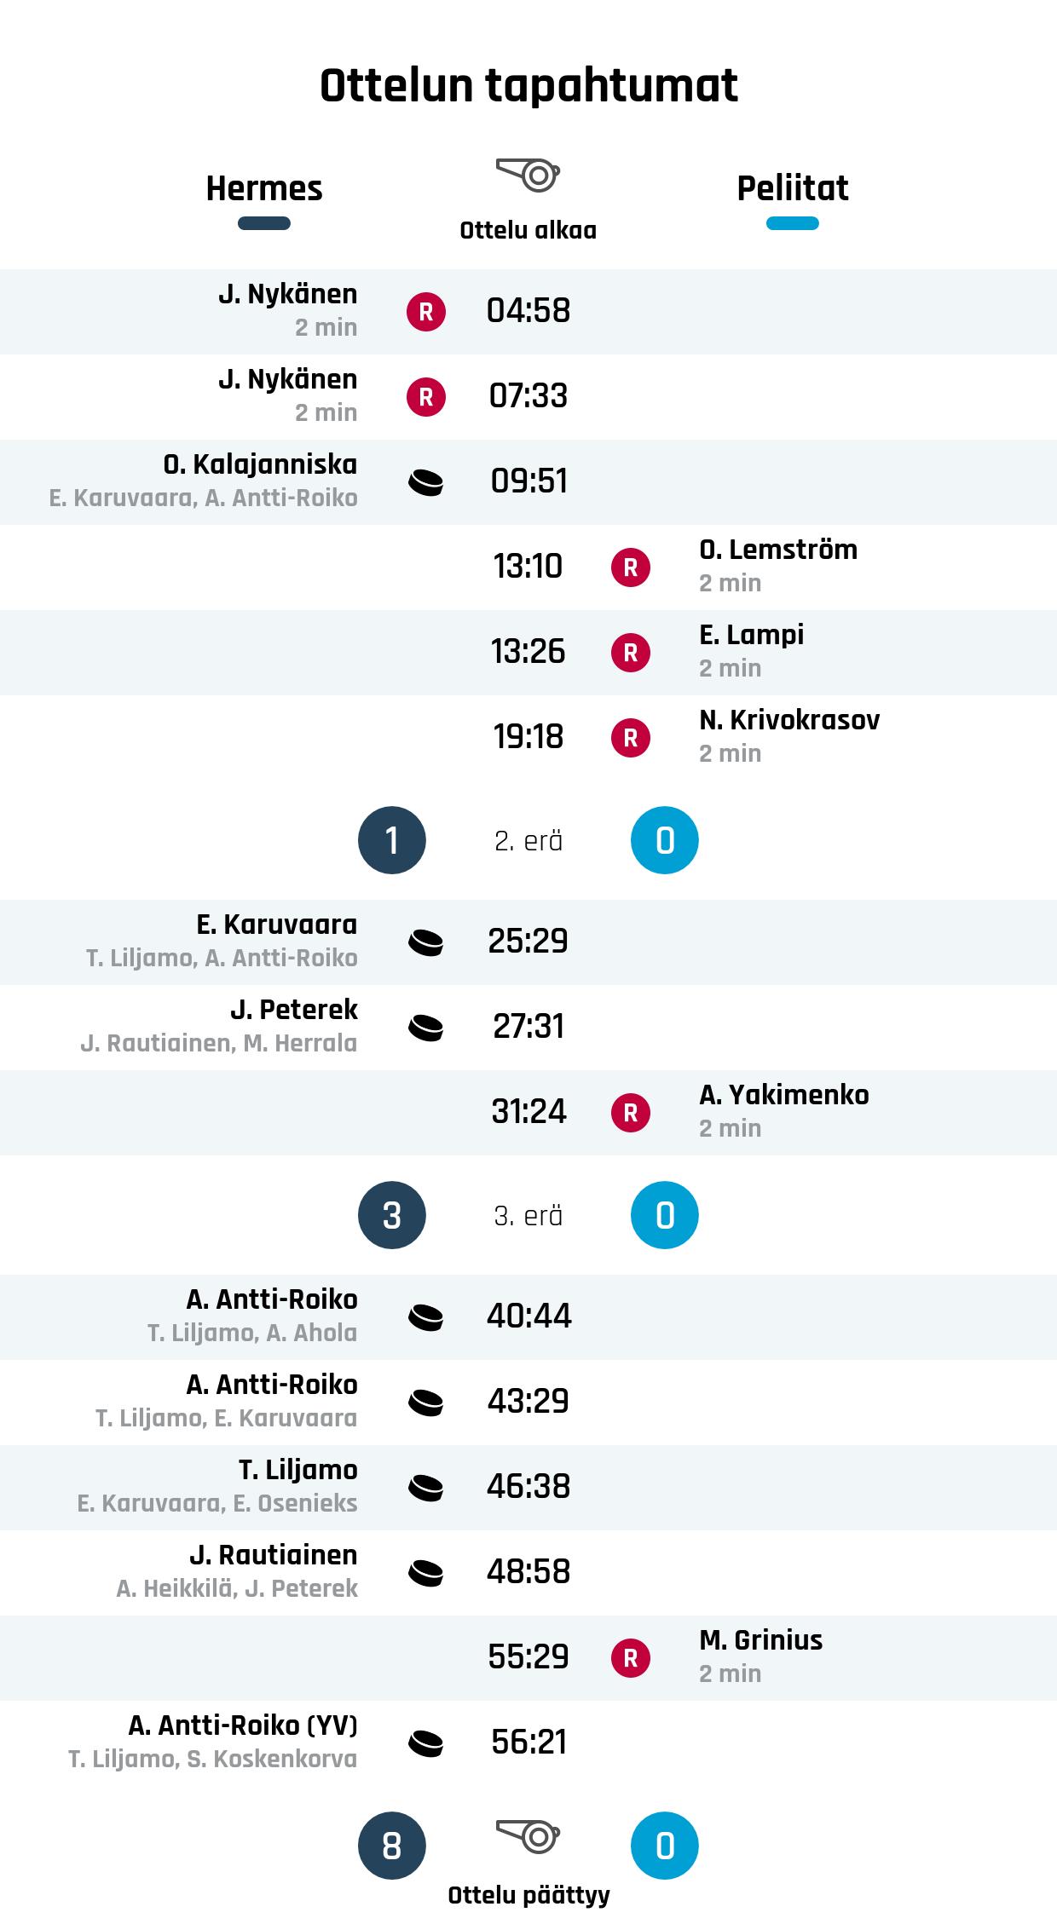Click the 40:44 goal time

click(528, 1316)
